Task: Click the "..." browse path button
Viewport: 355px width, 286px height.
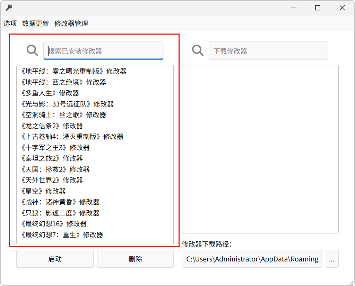Action: (x=332, y=259)
